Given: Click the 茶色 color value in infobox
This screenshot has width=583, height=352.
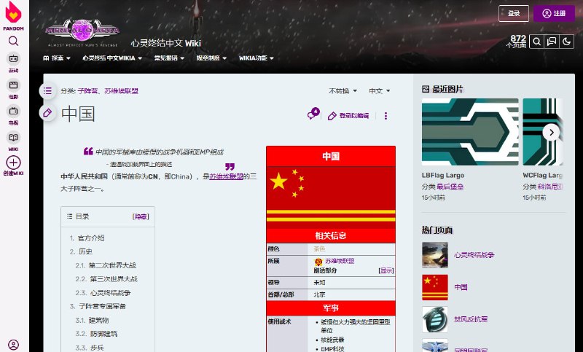Looking at the screenshot, I should click(319, 249).
